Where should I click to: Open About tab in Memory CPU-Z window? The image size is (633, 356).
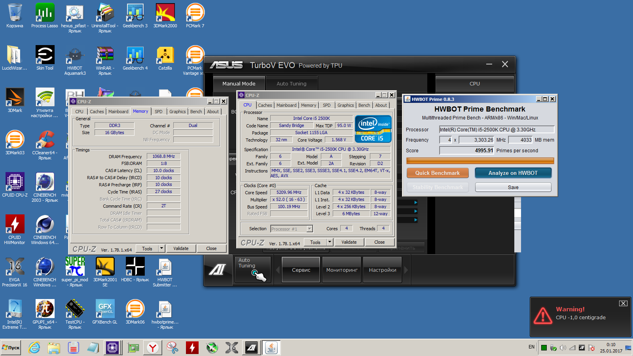pyautogui.click(x=213, y=112)
